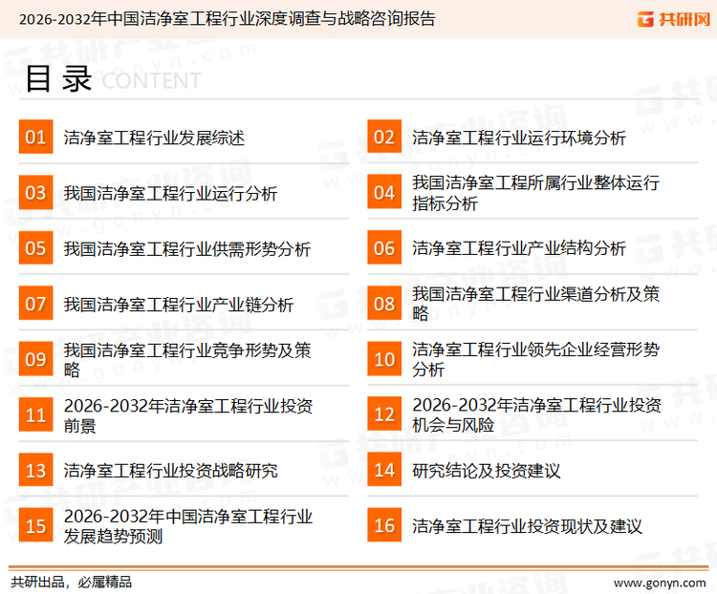Open chapter 2026-2032年洁净室工程行业投资机会与风险
Screen dimensions: 717x594
click(537, 414)
